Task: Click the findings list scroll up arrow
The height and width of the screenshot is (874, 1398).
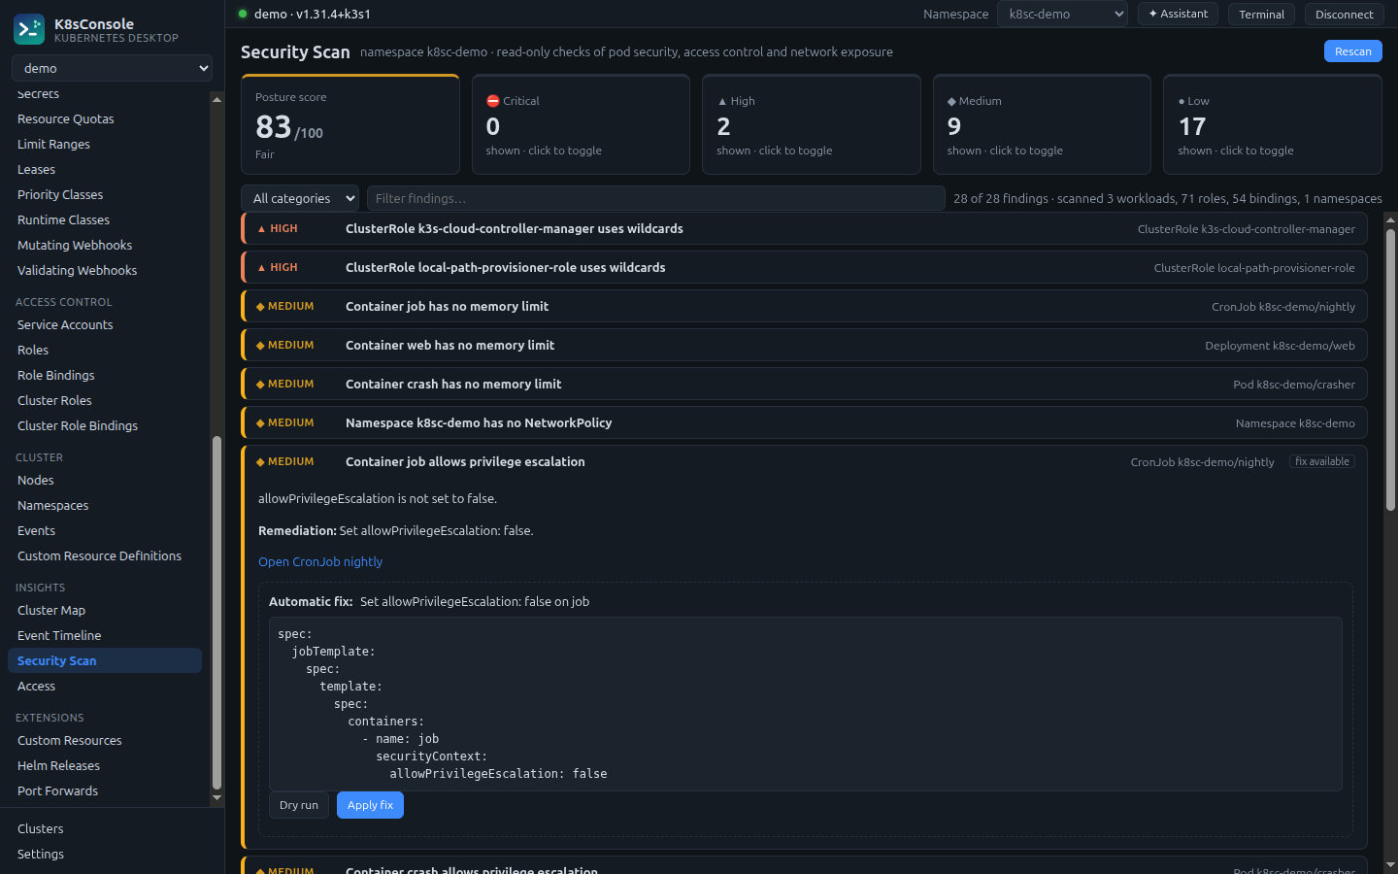Action: point(1390,219)
